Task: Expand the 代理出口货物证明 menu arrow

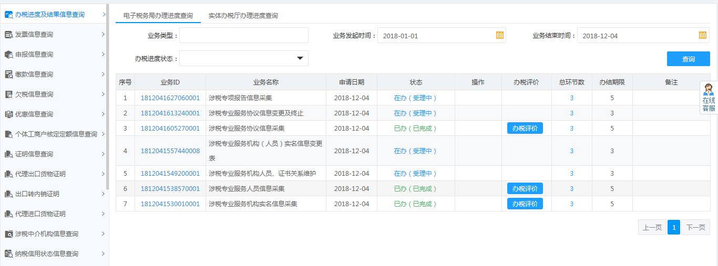Action: 103,174
